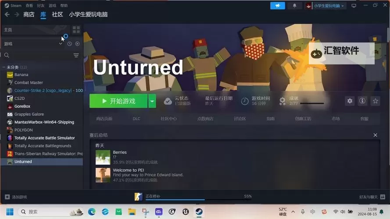Screen dimensions: 390x219
Task: Expand the play button options dropdown
Action: pyautogui.click(x=152, y=101)
